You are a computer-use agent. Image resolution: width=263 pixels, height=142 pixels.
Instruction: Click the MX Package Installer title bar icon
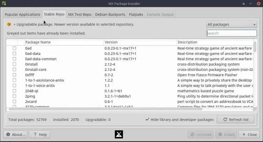4,3
